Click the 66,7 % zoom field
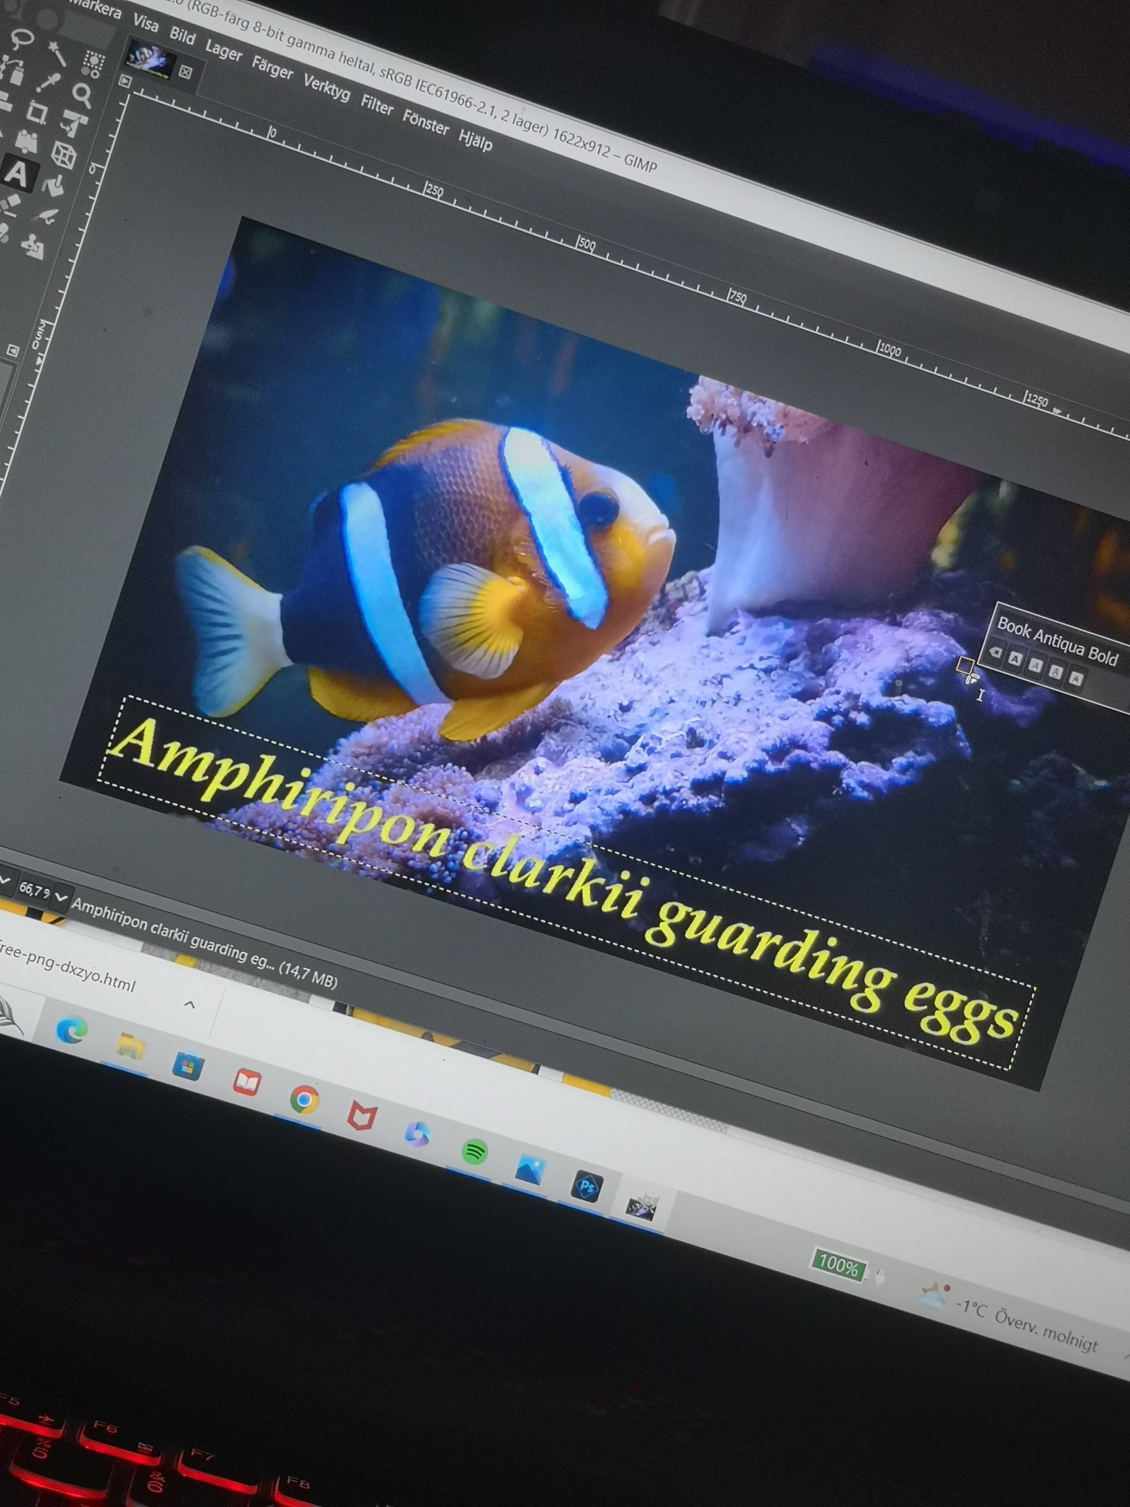 click(34, 890)
